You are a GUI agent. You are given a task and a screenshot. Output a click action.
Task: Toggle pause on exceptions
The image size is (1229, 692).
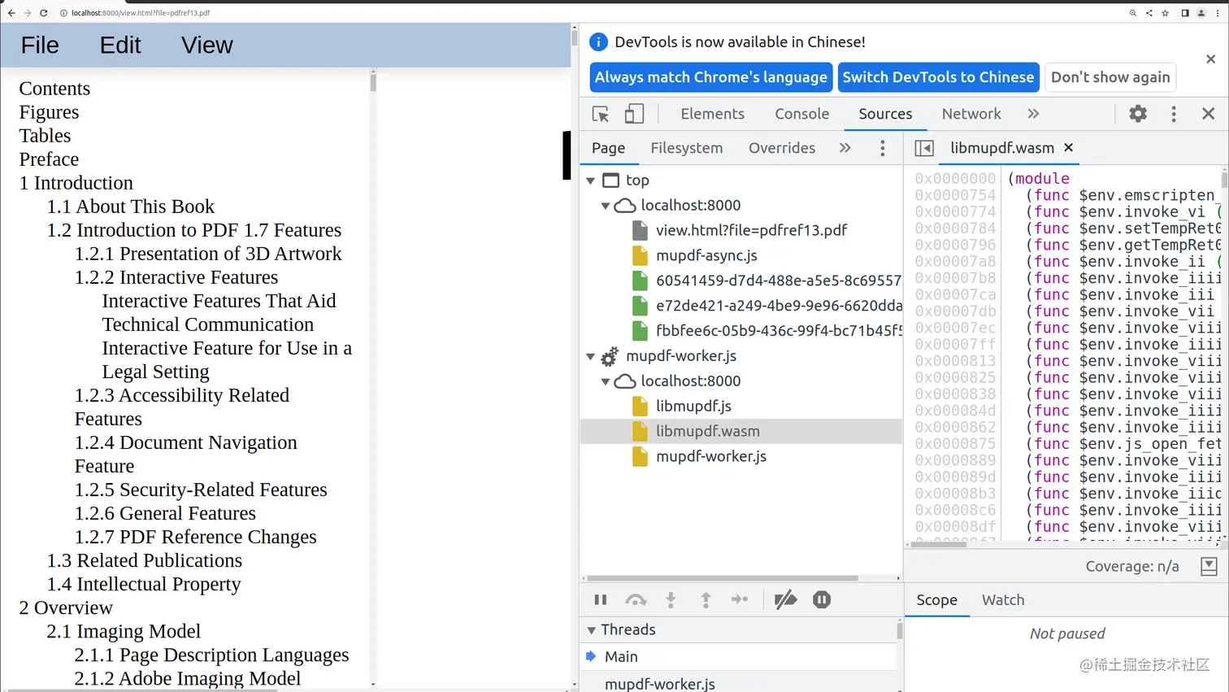[x=822, y=600]
